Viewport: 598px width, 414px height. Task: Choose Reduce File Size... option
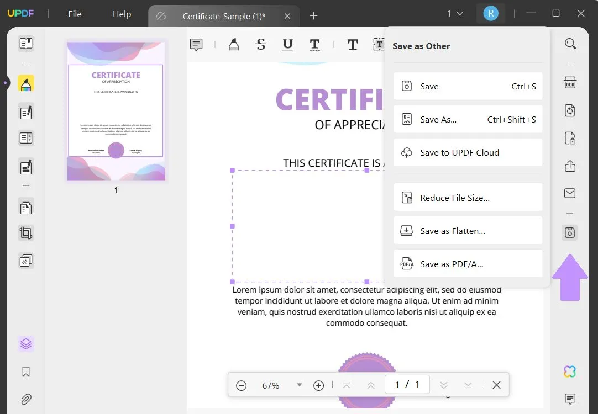[468, 197]
